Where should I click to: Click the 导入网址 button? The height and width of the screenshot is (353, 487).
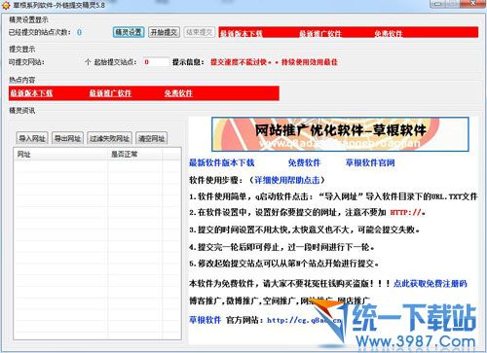click(32, 138)
